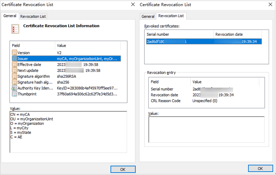Screen dimensions: 276x175
Task: Click the Effective date field icon
Action: click(14, 65)
